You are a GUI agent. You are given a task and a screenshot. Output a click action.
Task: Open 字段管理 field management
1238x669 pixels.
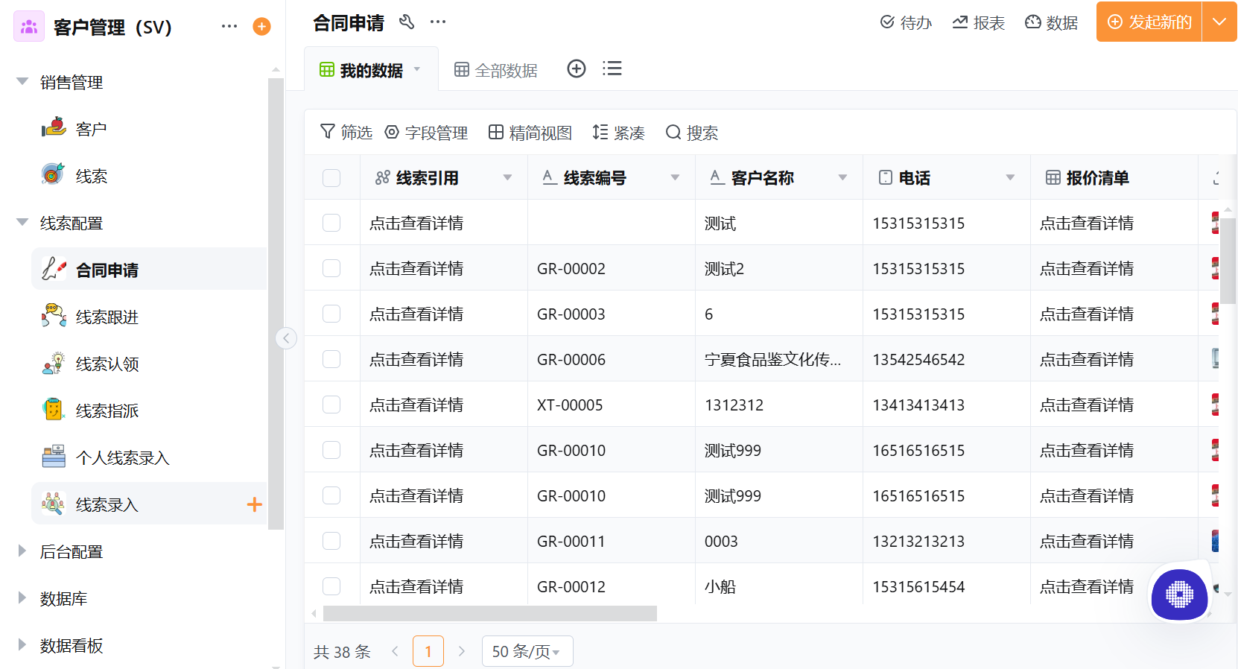tap(426, 133)
